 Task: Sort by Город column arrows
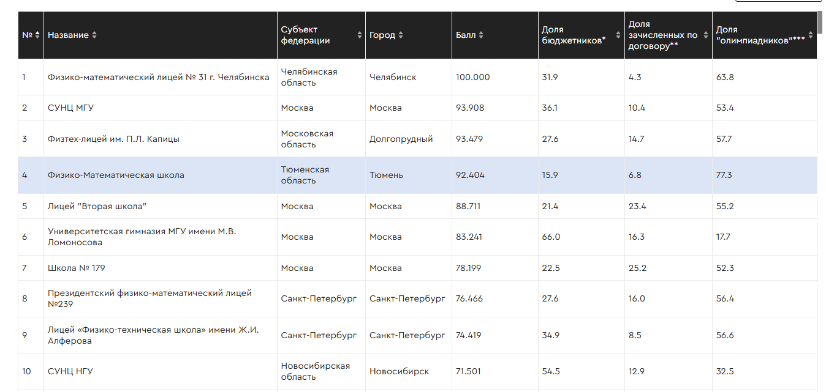[x=401, y=35]
